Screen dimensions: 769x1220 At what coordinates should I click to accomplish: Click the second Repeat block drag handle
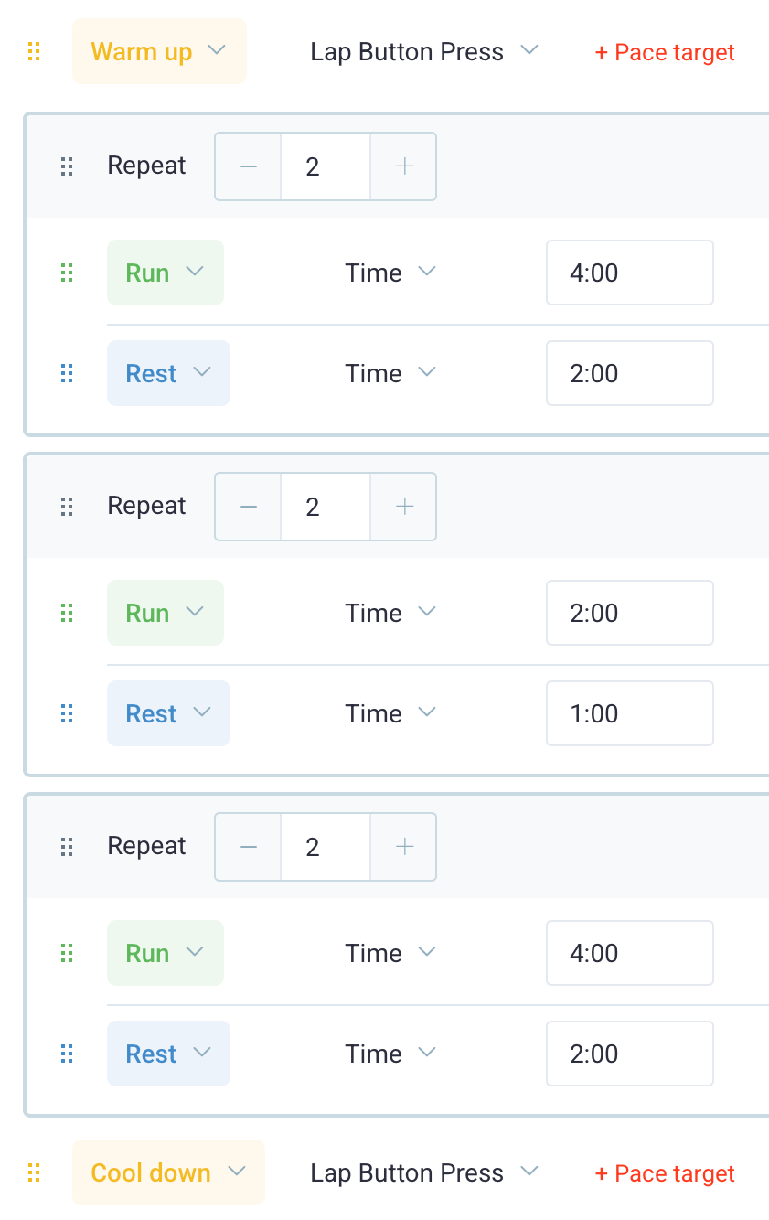point(66,507)
